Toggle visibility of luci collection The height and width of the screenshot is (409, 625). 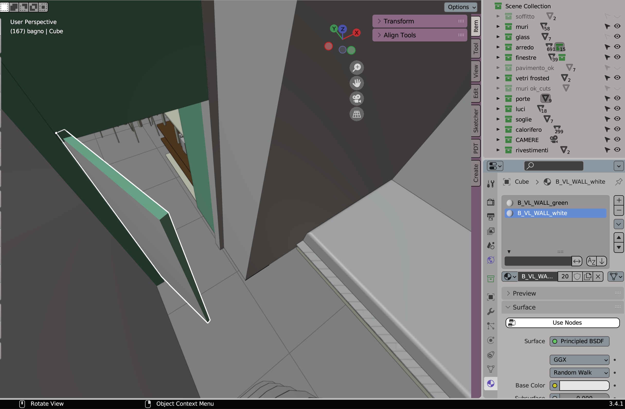(x=617, y=109)
